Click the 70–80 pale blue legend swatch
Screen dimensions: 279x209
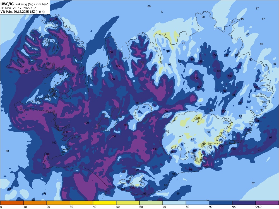point(174,203)
